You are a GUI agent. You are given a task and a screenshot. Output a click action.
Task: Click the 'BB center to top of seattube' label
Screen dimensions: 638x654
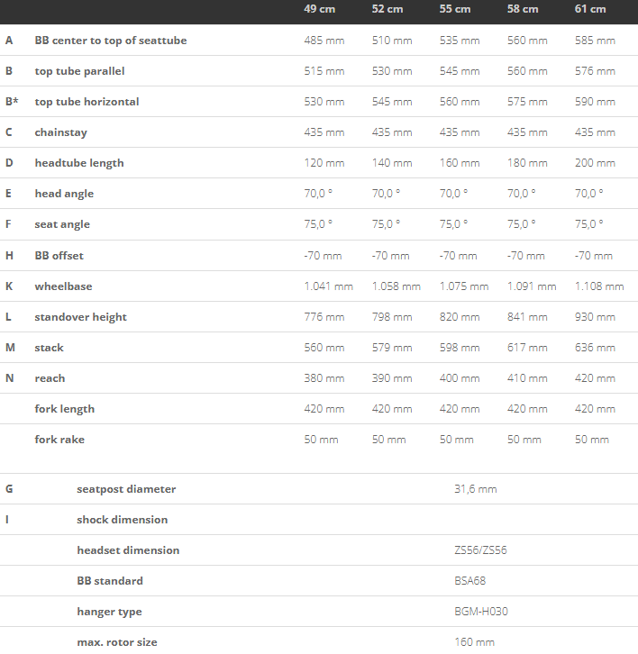click(111, 41)
